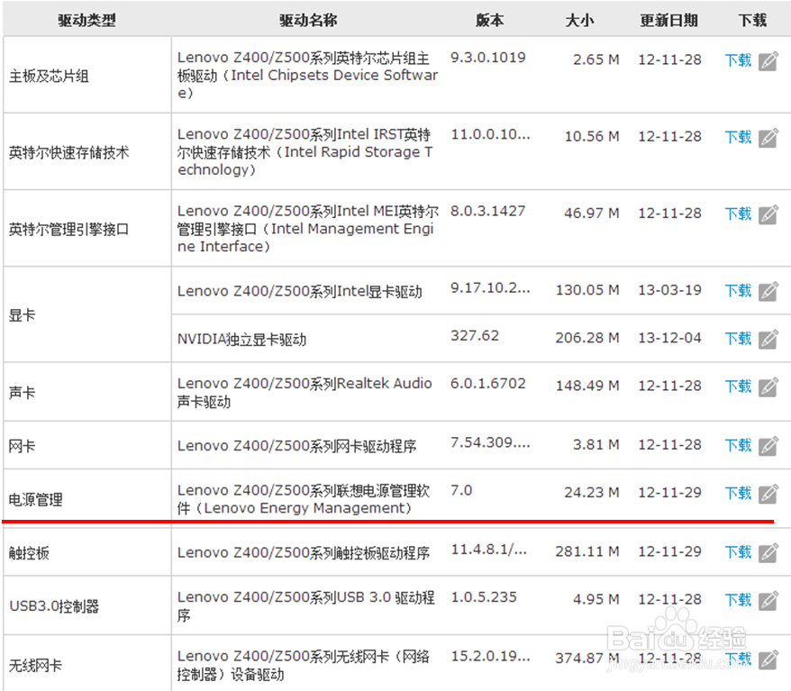Viewport: 791px width, 691px height.
Task: Click driver name 无线网卡（网络控制器）设备驱动
Action: pos(304,665)
